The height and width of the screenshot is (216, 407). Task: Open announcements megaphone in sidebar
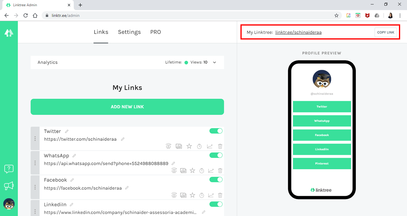tap(9, 186)
